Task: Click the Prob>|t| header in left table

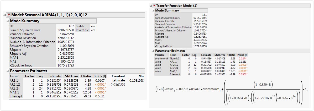Action: pyautogui.click(x=100, y=76)
